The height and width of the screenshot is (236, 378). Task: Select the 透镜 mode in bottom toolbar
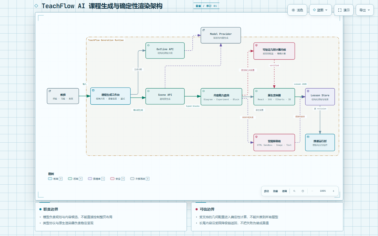(x=284, y=191)
